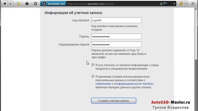The image size is (198, 111).
Task: Click the scrollbar up arrow
Action: 196,9
